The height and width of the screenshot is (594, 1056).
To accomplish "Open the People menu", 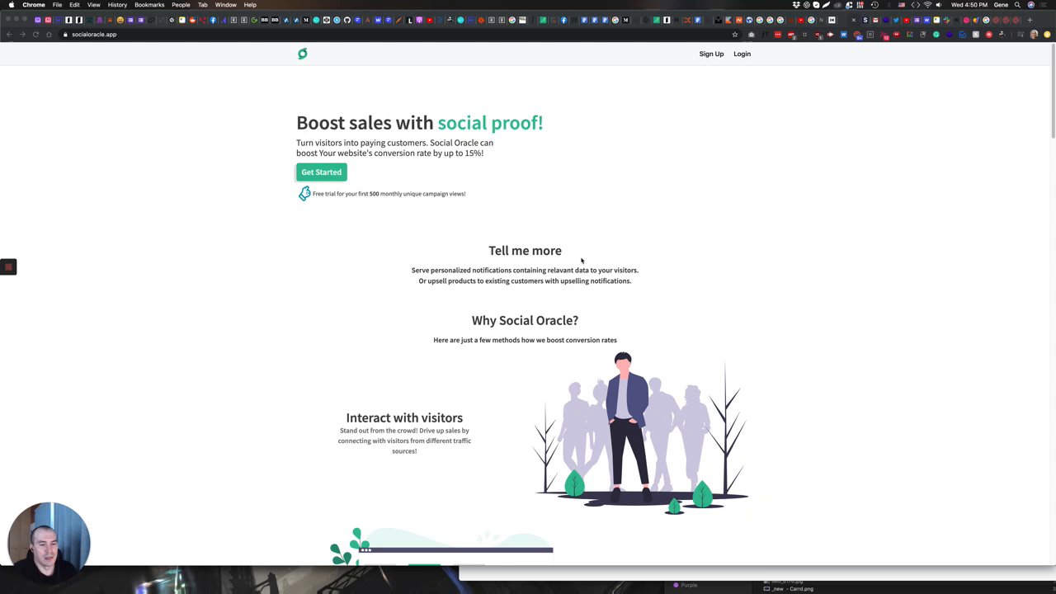I will pos(181,5).
